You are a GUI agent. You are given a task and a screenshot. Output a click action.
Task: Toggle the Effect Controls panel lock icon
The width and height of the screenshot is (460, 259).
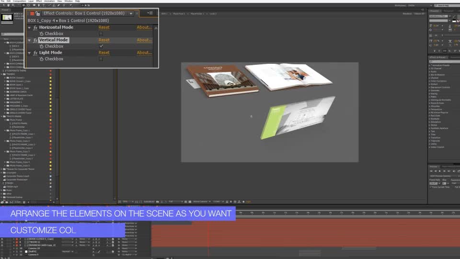pyautogui.click(x=37, y=13)
